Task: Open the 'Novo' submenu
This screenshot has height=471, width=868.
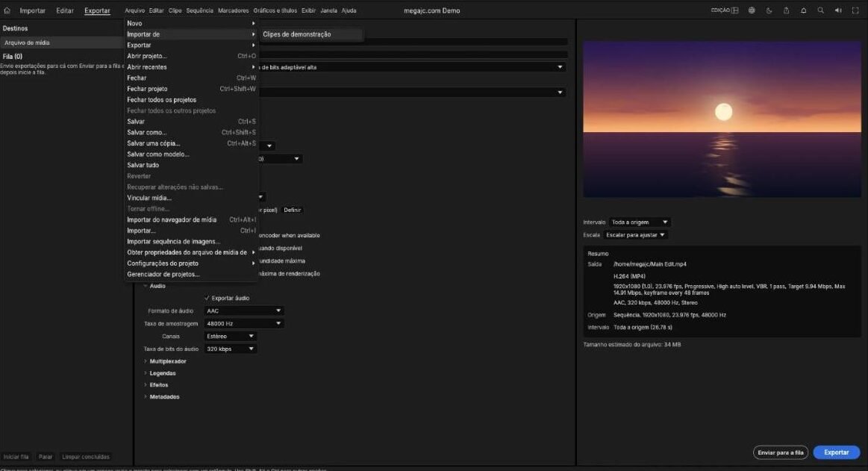Action: [x=192, y=23]
